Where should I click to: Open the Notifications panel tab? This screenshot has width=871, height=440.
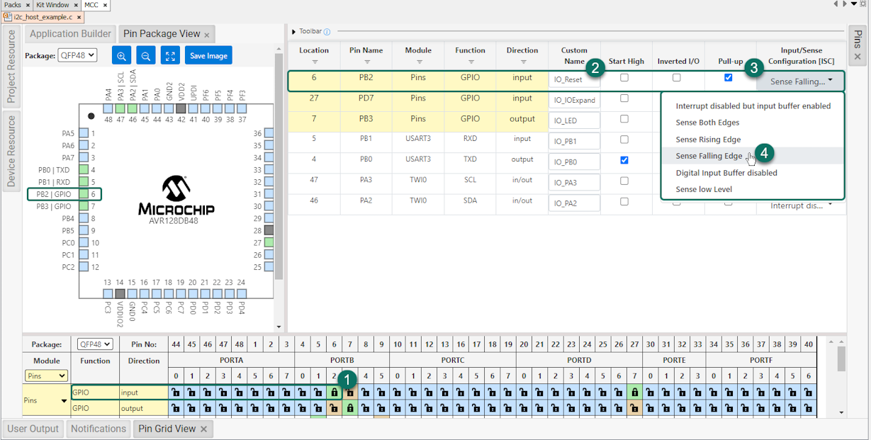coord(98,429)
